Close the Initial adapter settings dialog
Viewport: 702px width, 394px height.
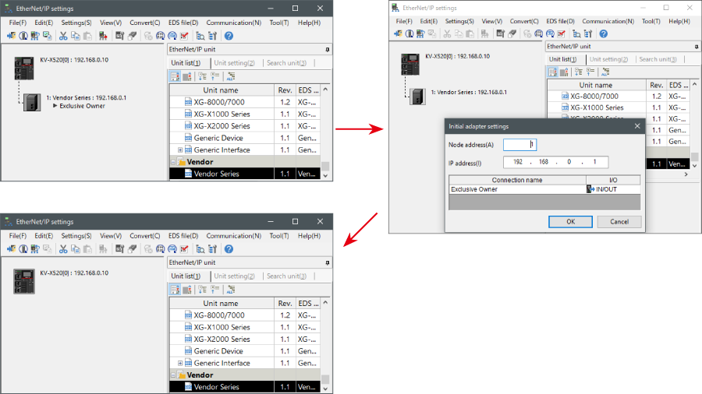coord(637,125)
